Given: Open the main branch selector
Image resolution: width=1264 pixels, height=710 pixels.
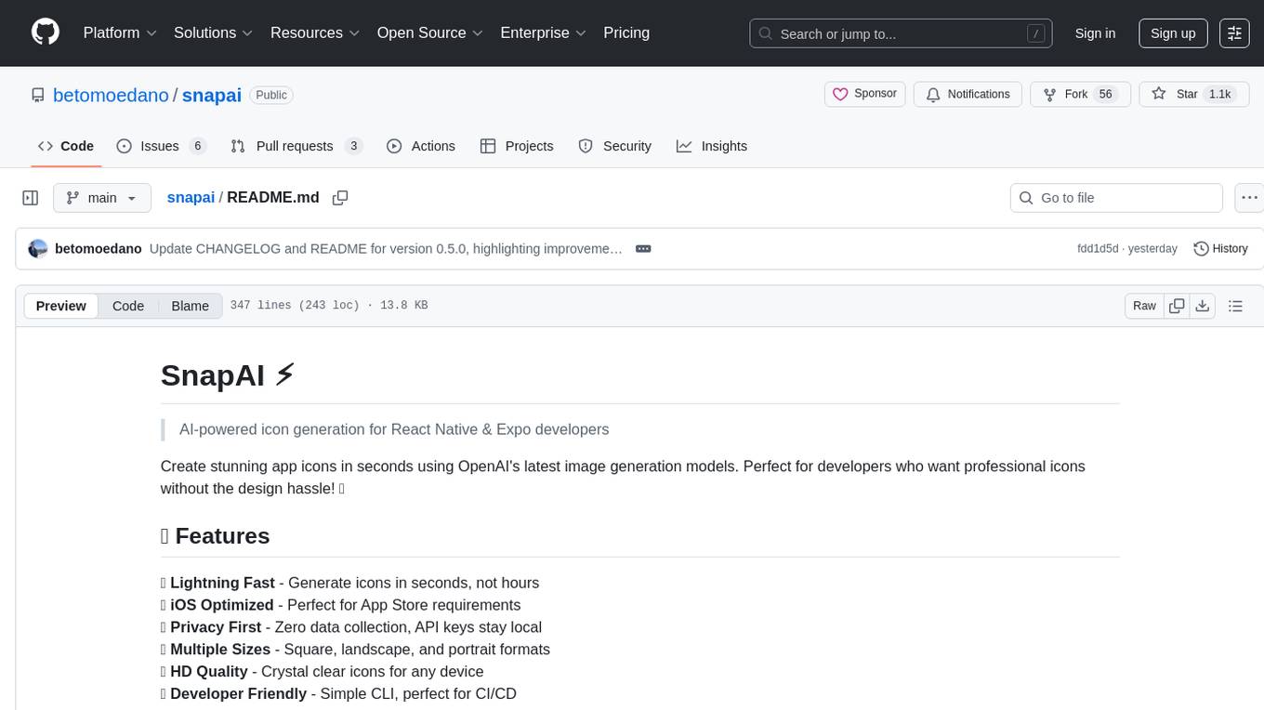Looking at the screenshot, I should pyautogui.click(x=101, y=198).
